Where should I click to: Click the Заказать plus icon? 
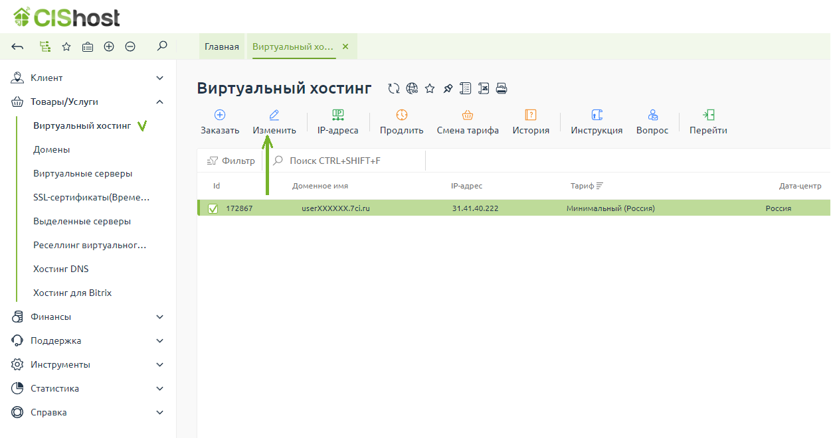(220, 115)
